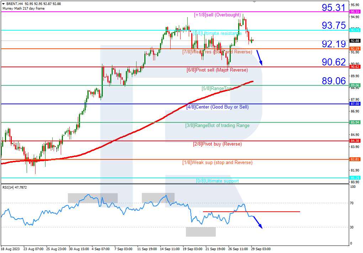Click the 2/8 Pivot buy (Reverse) label
The width and height of the screenshot is (363, 253).
[217, 144]
